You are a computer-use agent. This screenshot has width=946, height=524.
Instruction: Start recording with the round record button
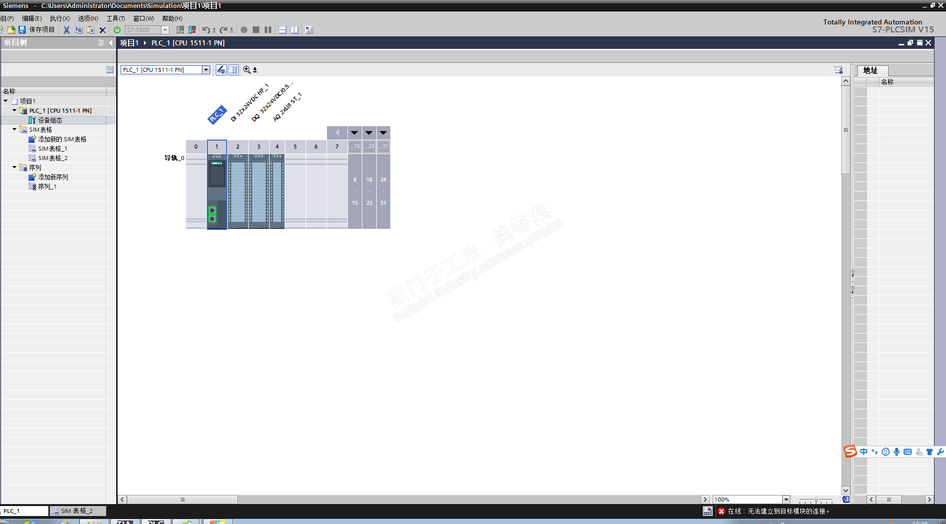pyautogui.click(x=244, y=30)
